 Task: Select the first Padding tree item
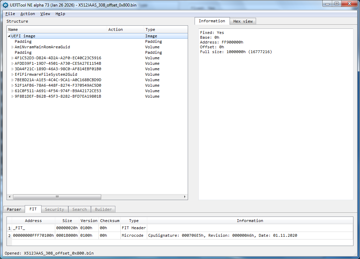pyautogui.click(x=23, y=41)
